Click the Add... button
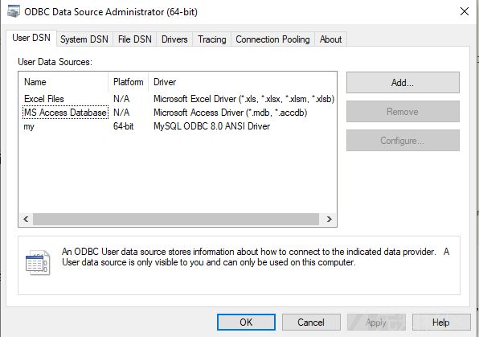The width and height of the screenshot is (479, 337). click(x=403, y=83)
